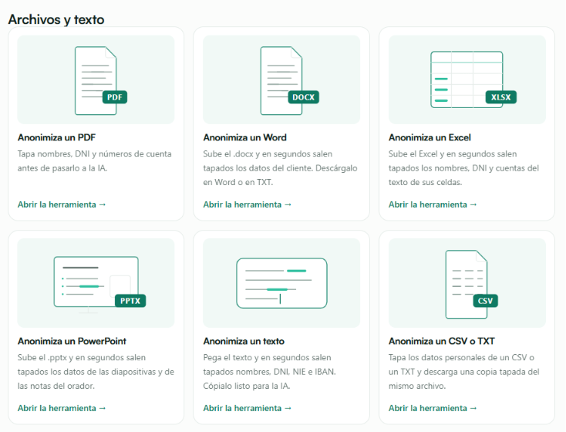The image size is (566, 432).
Task: Click description 'Tapa nombres, DNI y números de cuenta'
Action: 95,154
